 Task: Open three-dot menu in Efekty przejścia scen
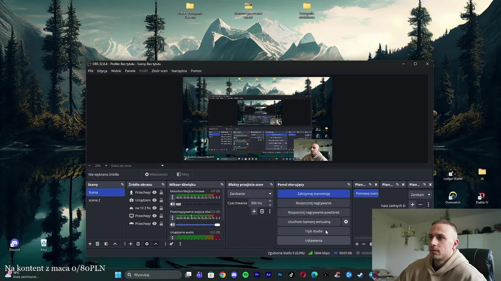click(270, 211)
